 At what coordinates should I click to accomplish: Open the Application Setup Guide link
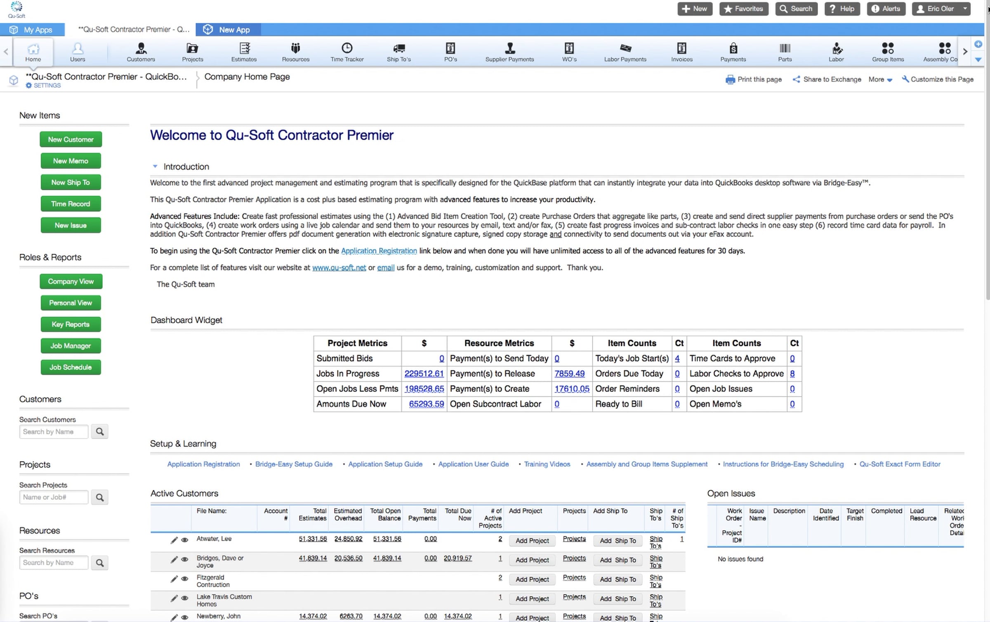[x=385, y=464]
